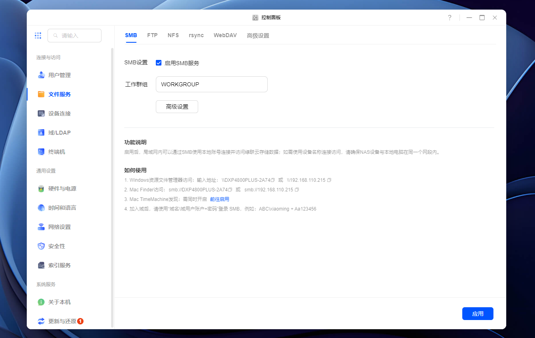Click the 控制面板 title bar icon
Image resolution: width=535 pixels, height=338 pixels.
coord(255,18)
